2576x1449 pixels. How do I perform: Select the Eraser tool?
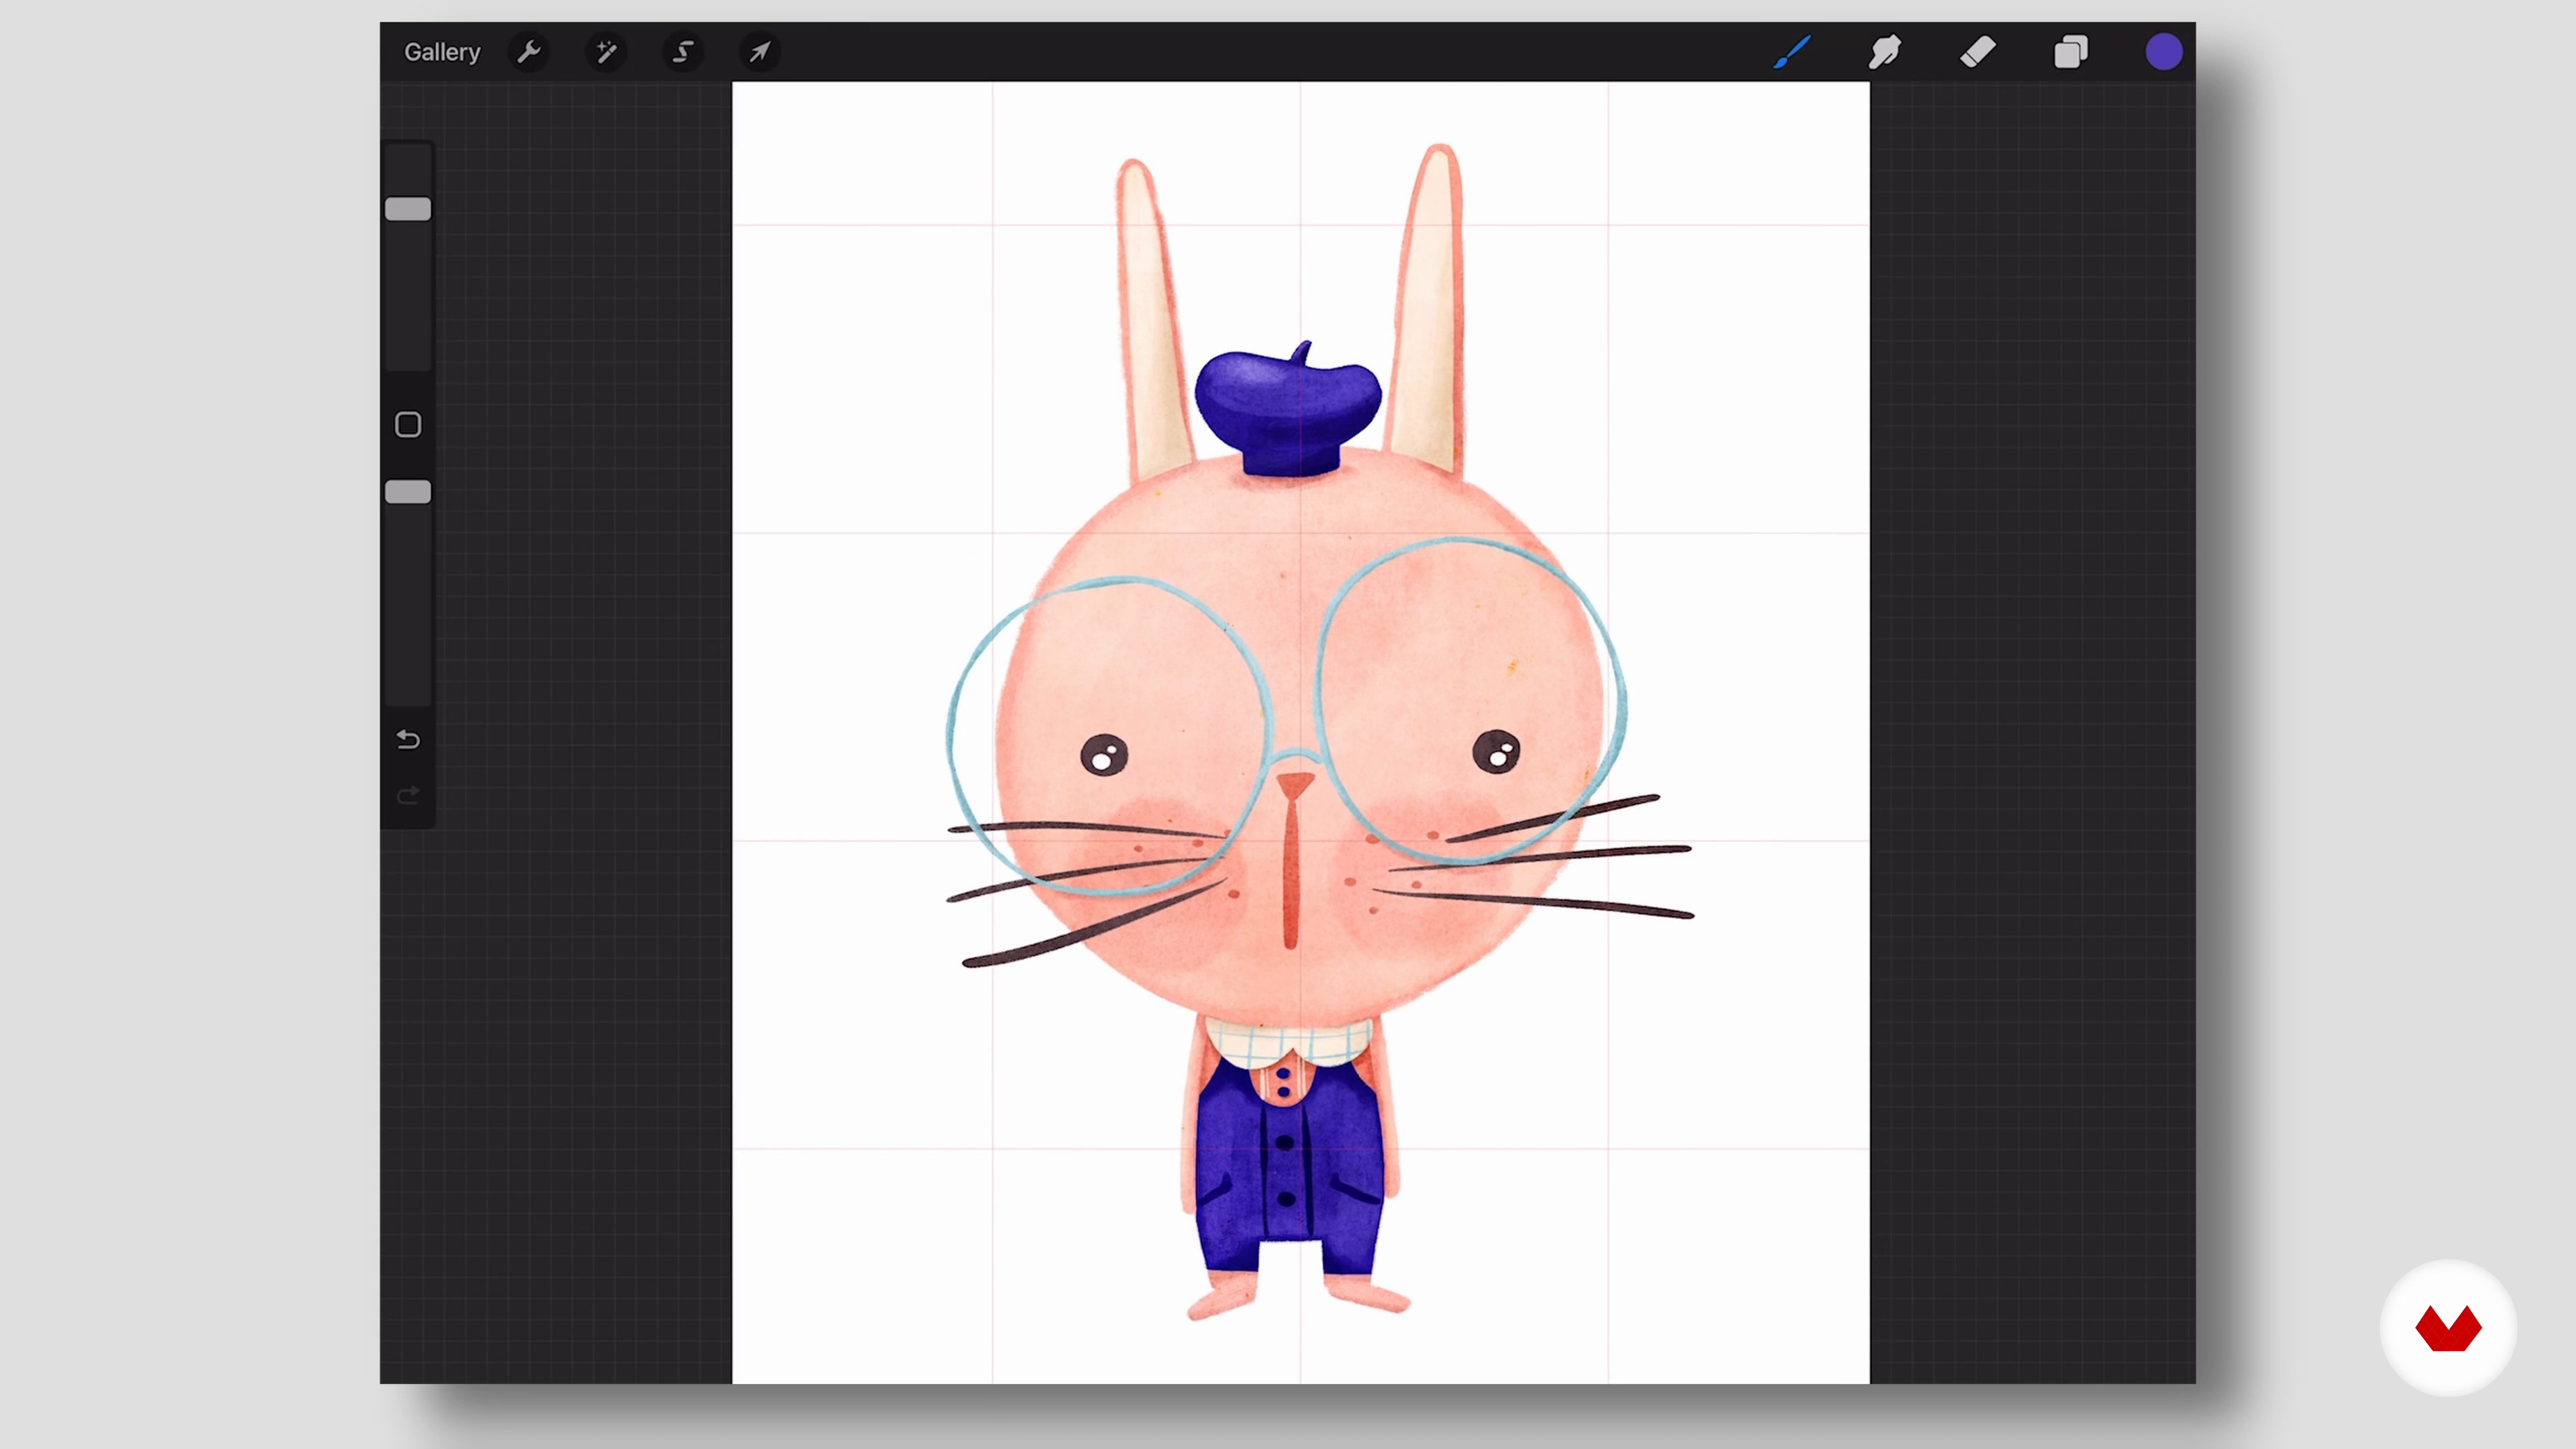coord(1978,52)
